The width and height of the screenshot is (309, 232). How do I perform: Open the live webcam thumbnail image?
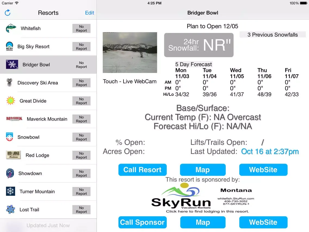pyautogui.click(x=130, y=53)
